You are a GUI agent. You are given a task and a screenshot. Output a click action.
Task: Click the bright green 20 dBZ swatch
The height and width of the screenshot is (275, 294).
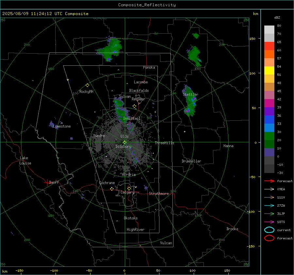269,136
